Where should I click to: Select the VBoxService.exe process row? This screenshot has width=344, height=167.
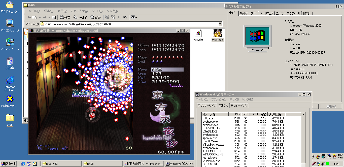pyautogui.click(x=252, y=144)
